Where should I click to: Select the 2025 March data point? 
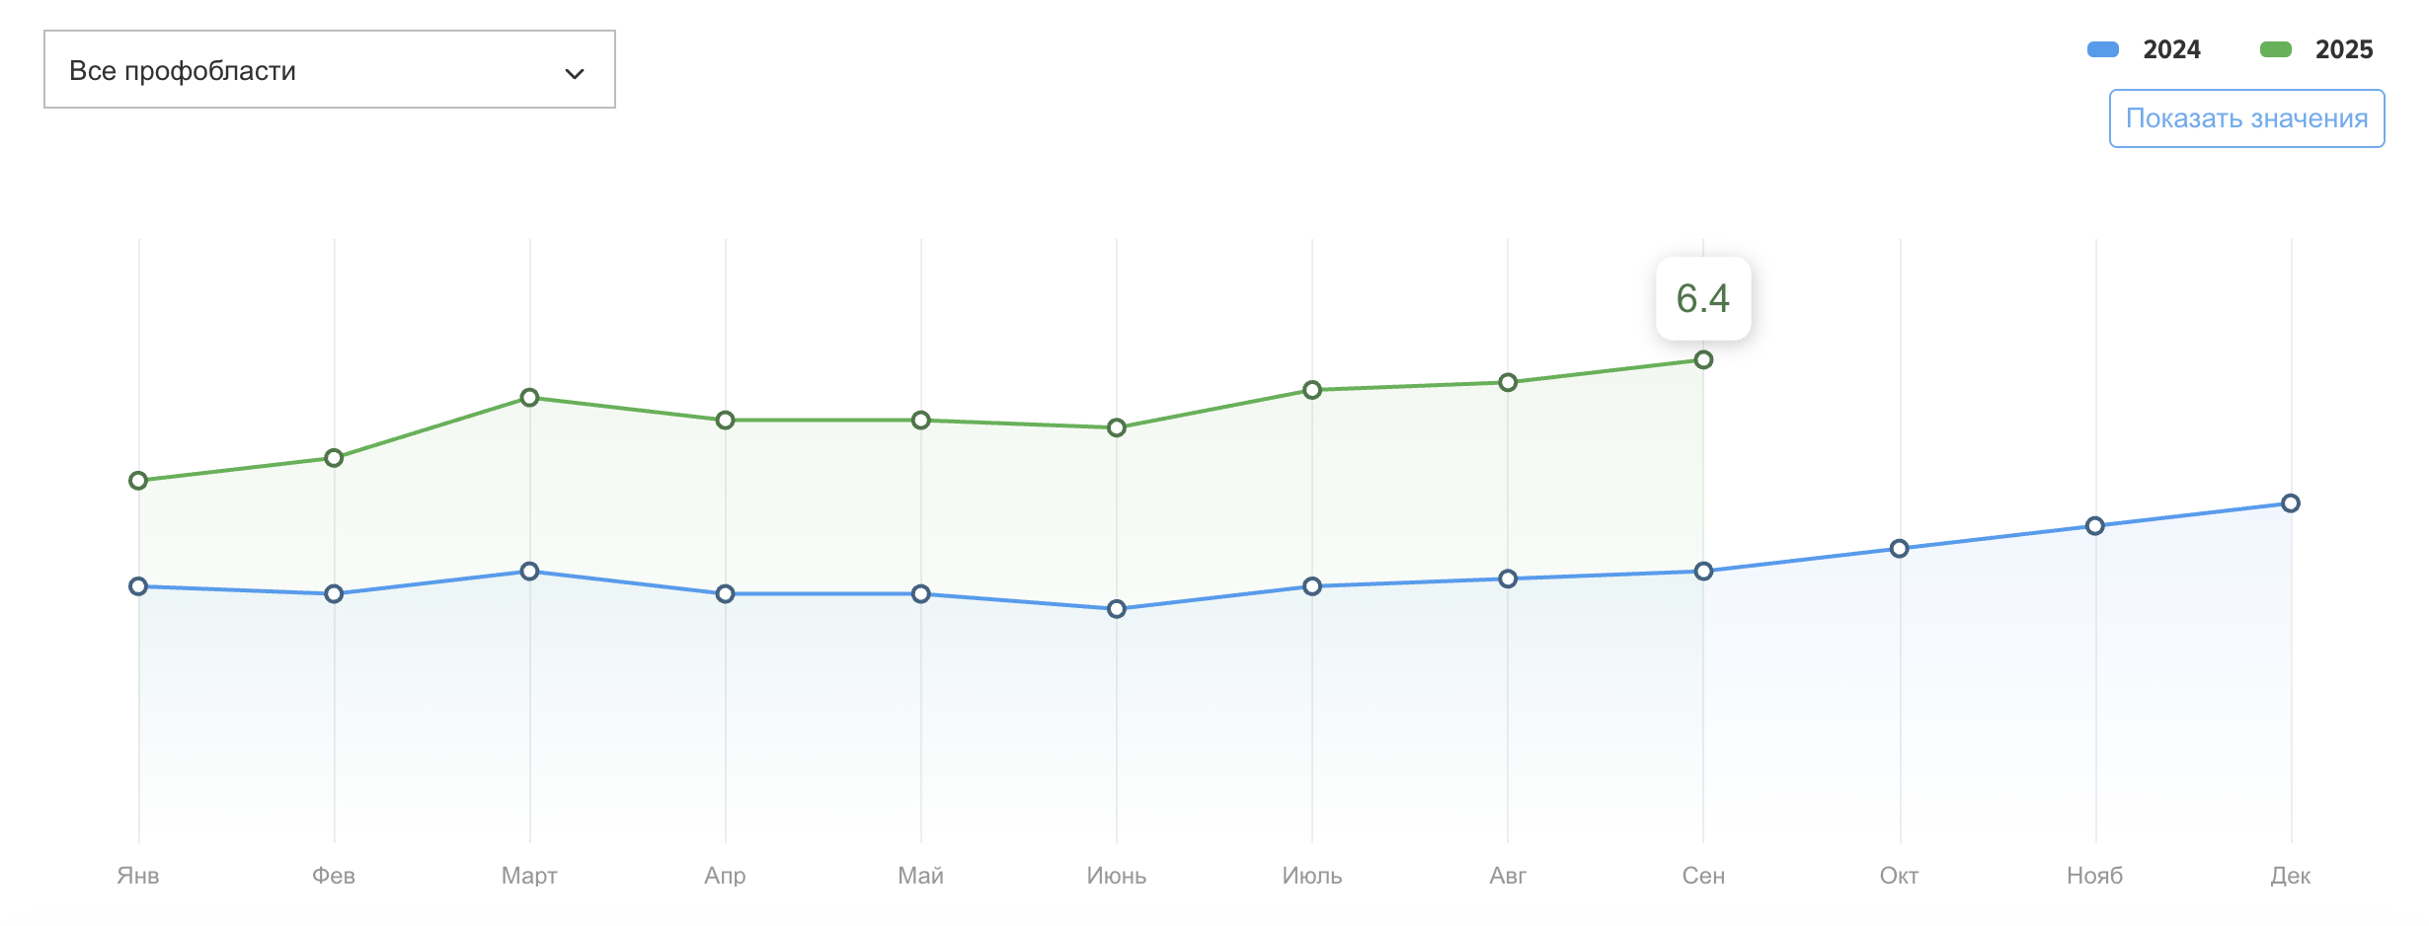tap(529, 398)
